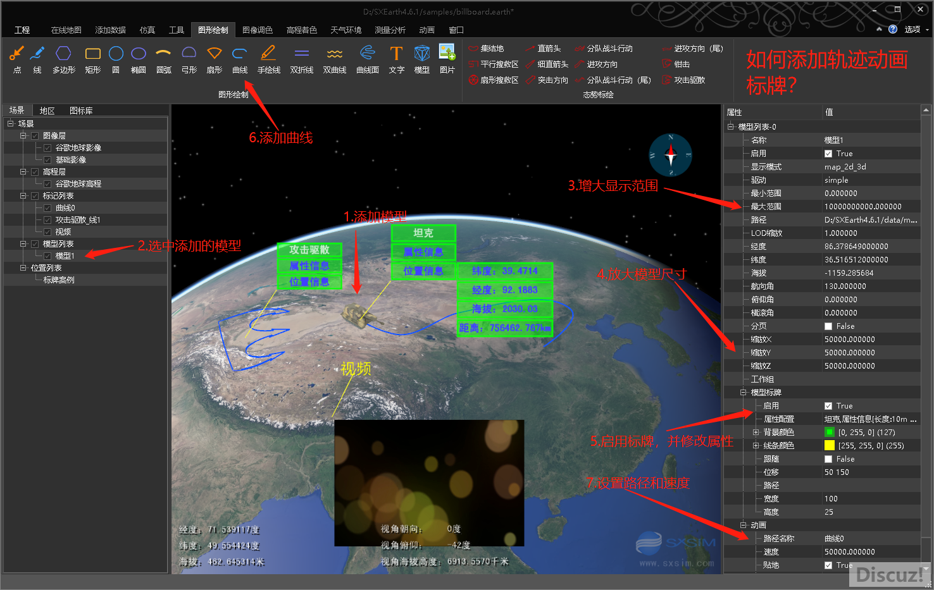This screenshot has width=934, height=590.
Task: Switch to the 添加数据 ribbon tab
Action: coord(110,30)
